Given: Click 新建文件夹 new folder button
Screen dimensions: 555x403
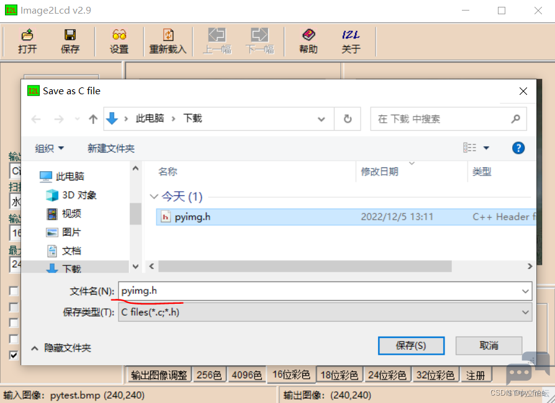Looking at the screenshot, I should coord(111,148).
